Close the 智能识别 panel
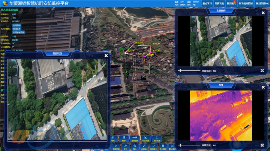Screen dimensions: 270x151 [106, 56]
